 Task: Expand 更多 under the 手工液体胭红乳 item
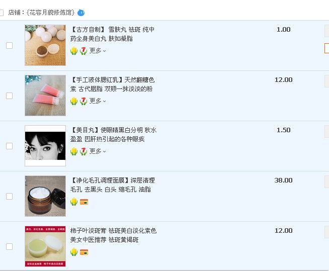click(98, 101)
